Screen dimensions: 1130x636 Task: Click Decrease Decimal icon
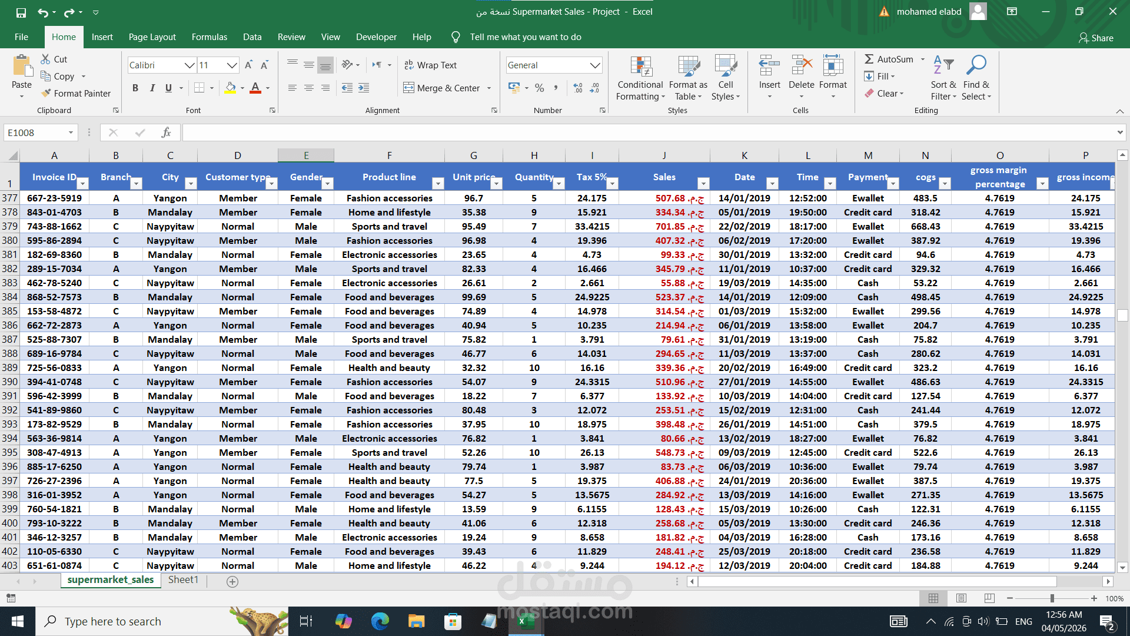tap(594, 88)
